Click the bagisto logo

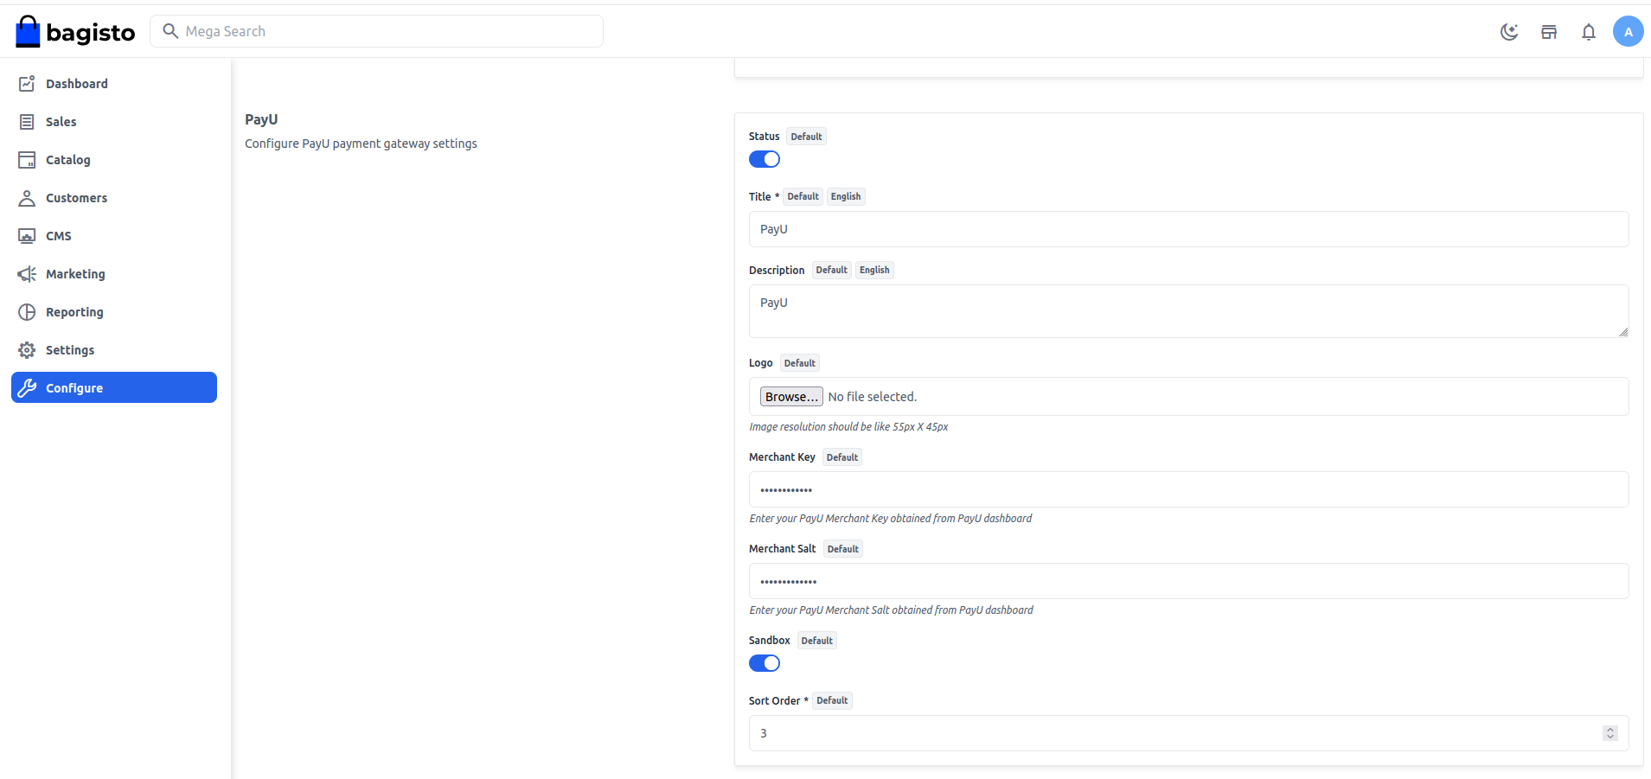[x=76, y=32]
